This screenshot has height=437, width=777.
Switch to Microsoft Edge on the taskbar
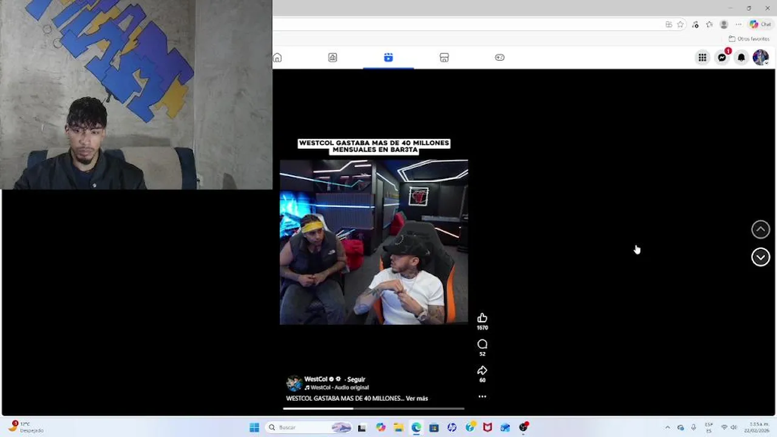click(x=416, y=427)
